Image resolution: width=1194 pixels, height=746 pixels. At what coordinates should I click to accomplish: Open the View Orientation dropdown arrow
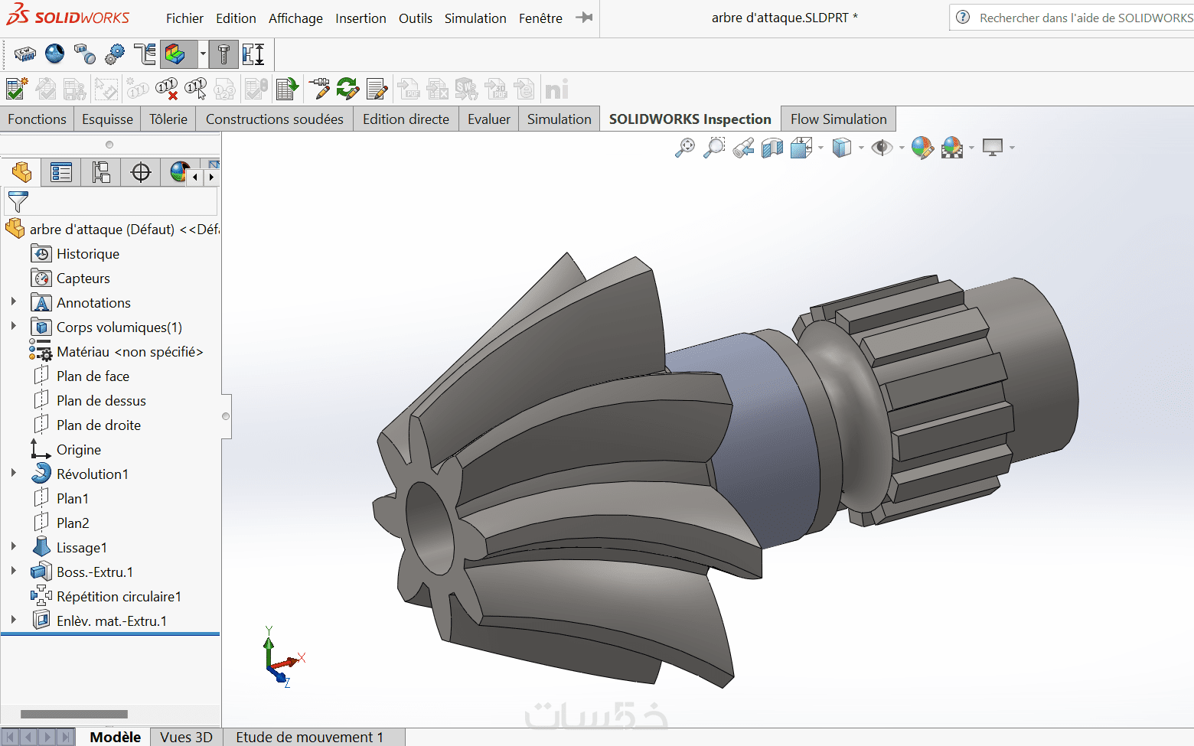point(820,148)
